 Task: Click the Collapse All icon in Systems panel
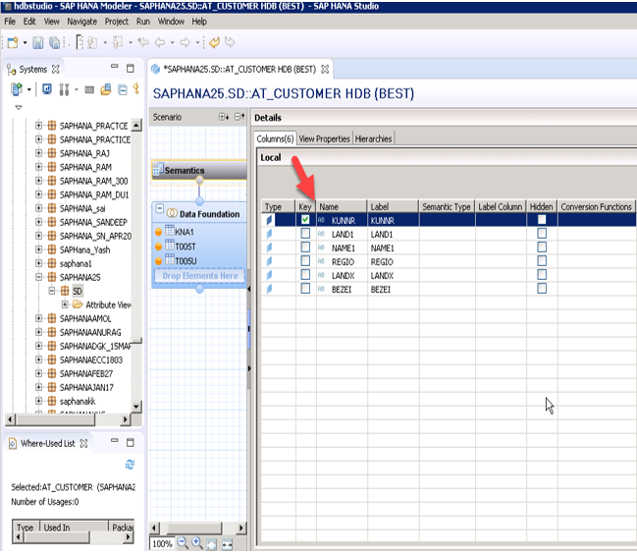click(x=123, y=89)
